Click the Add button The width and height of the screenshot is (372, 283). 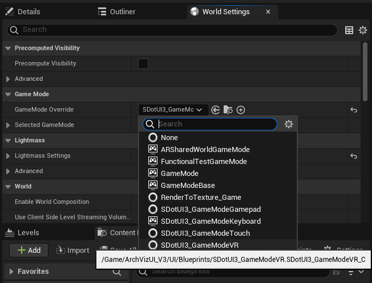coord(29,251)
